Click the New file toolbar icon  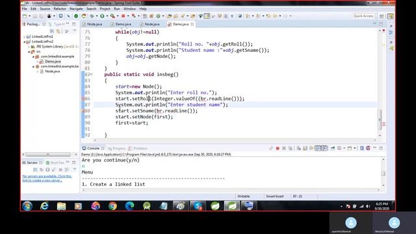coord(25,16)
